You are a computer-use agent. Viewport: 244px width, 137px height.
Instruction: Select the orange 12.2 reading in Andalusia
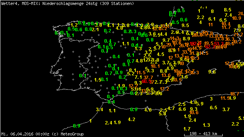pos(133,86)
